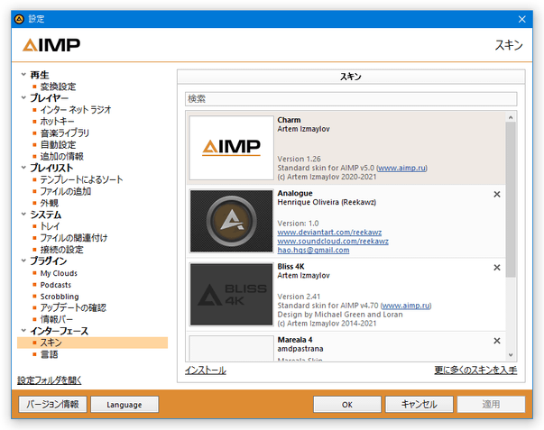Click the AIMP logo in the header

point(51,45)
